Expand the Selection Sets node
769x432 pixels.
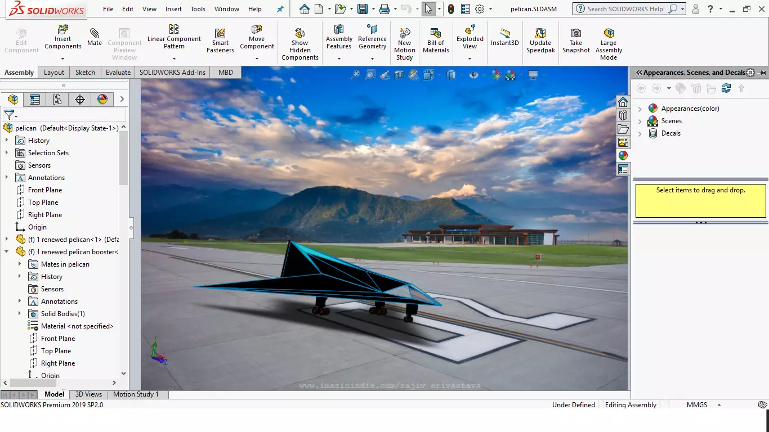[x=7, y=153]
